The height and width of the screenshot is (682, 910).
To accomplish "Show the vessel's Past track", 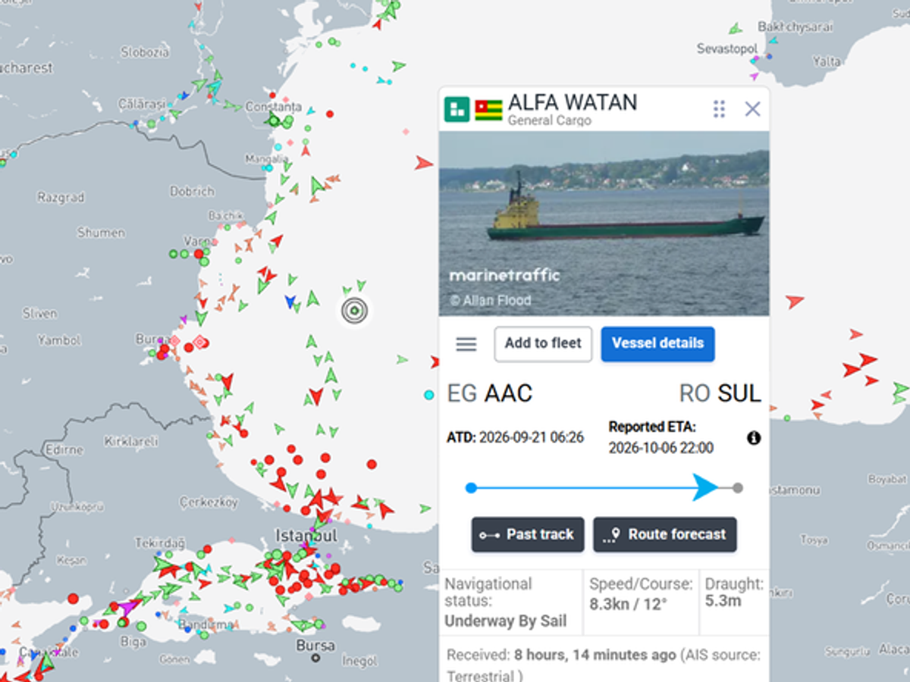I will click(528, 535).
